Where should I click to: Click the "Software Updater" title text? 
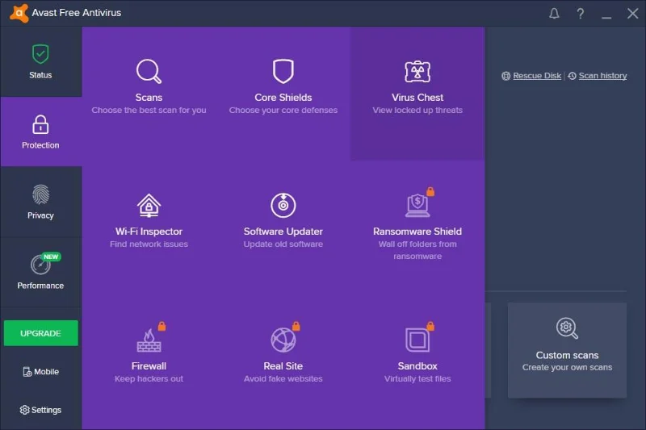coord(283,232)
